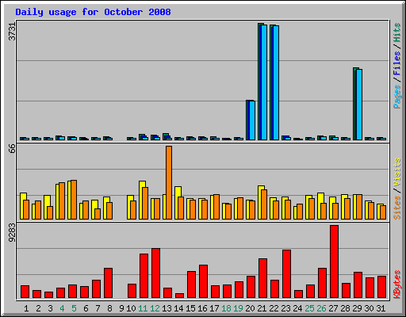
Task: Click the yellow sites bar for day 14
Action: coord(178,203)
